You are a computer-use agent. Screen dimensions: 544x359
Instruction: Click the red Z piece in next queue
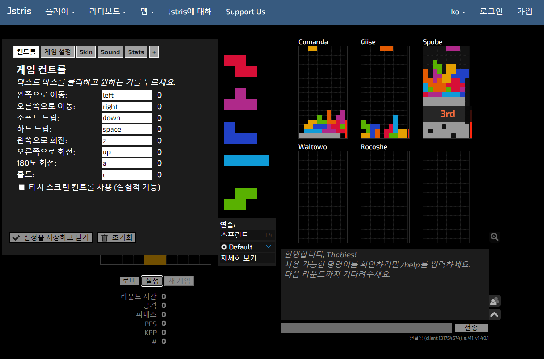241,66
